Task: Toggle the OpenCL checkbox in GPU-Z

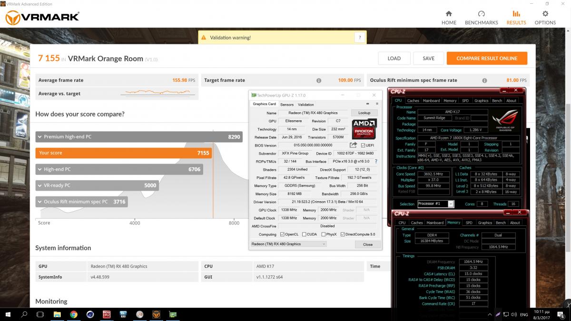Action: click(283, 234)
